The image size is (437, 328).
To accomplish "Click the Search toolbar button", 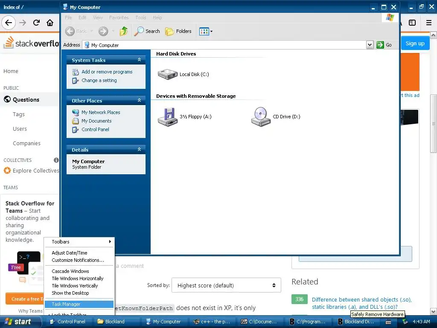I will pos(147,31).
